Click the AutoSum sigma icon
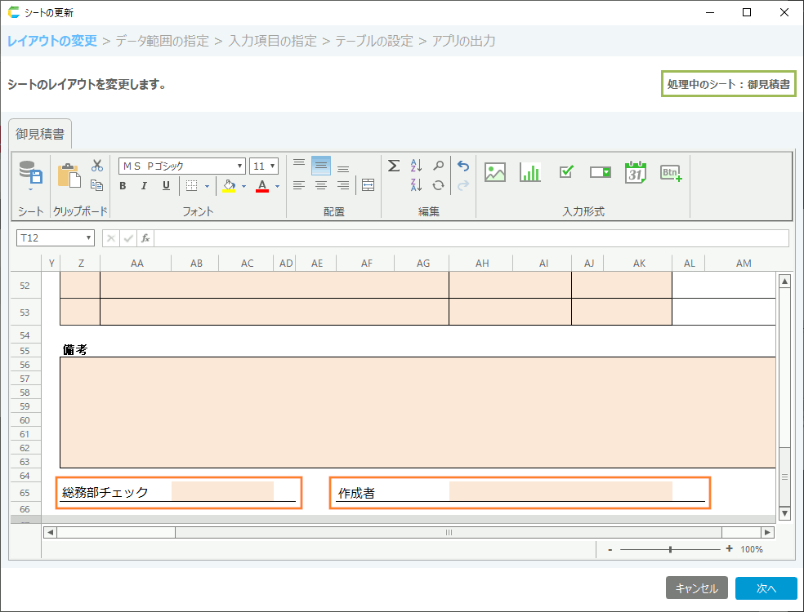The height and width of the screenshot is (612, 804). 394,166
